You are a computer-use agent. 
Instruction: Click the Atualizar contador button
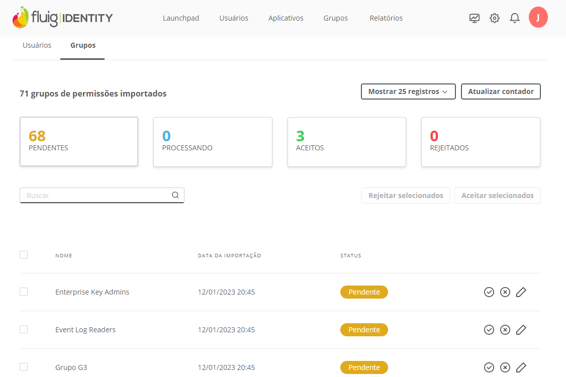pos(501,92)
